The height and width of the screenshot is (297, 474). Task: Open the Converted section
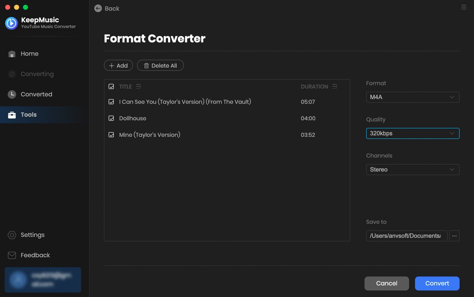(36, 94)
